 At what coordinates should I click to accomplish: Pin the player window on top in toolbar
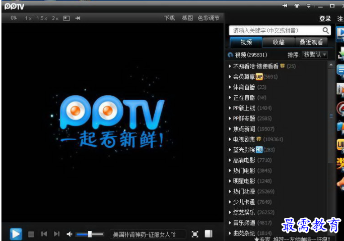point(78,18)
